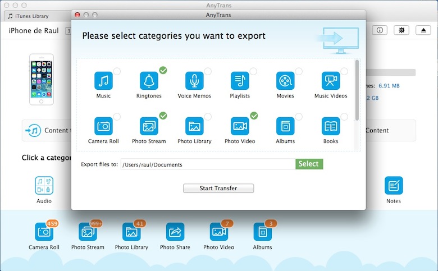The image size is (438, 271).
Task: Open Albums with 3 badge
Action: [x=263, y=232]
